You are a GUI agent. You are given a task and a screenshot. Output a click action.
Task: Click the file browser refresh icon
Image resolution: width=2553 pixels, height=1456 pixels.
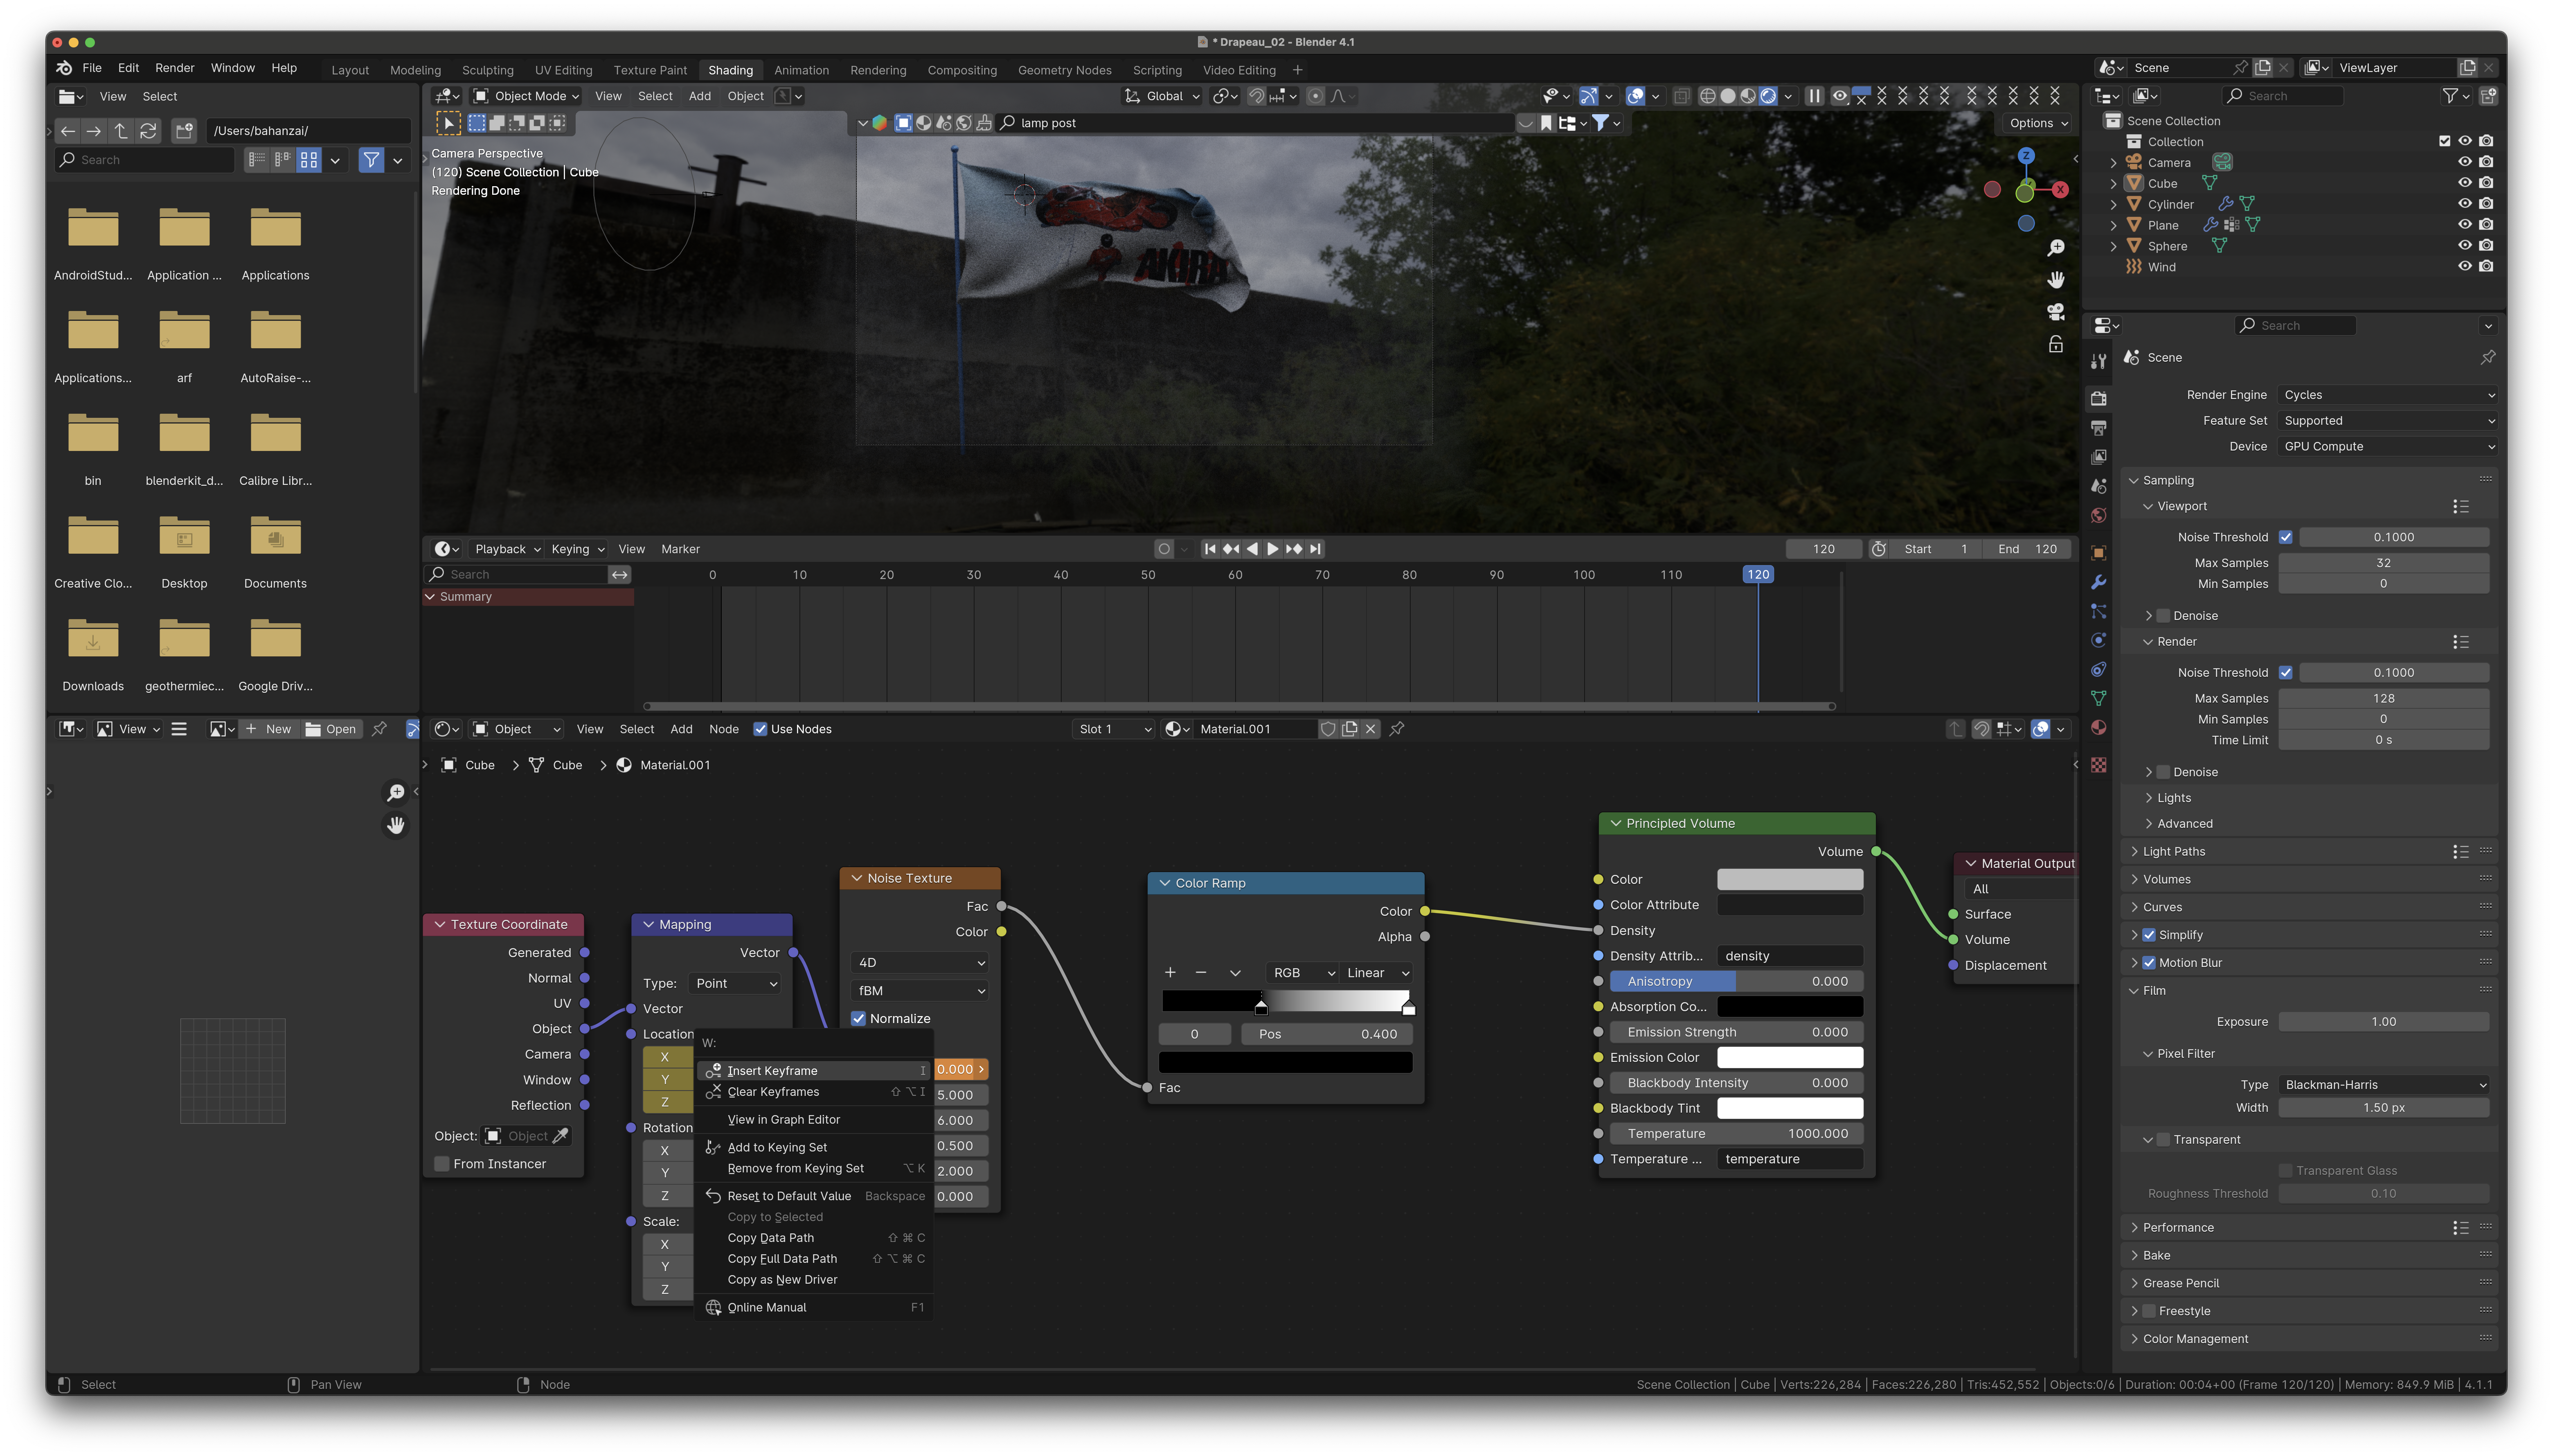click(x=148, y=131)
